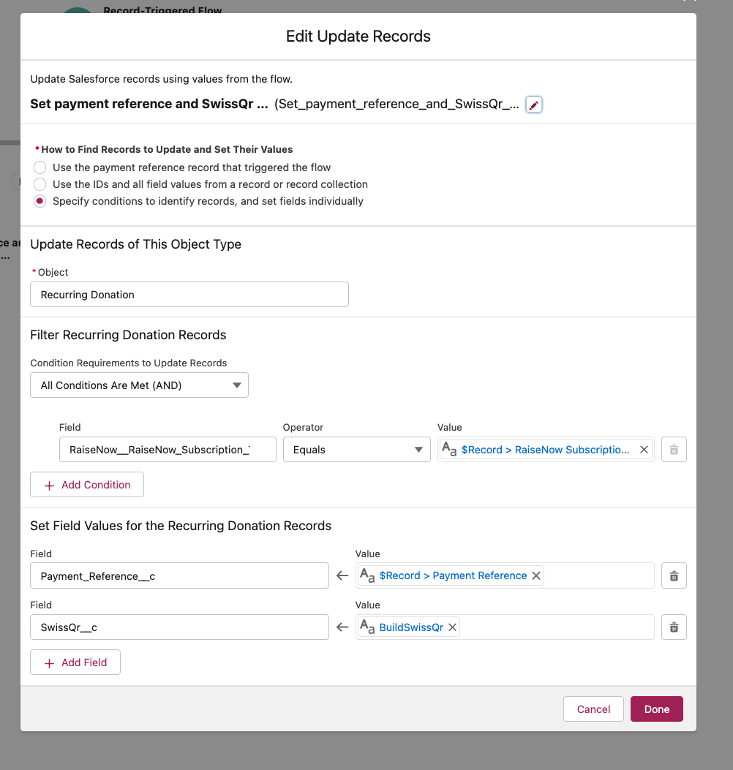733x770 pixels.
Task: Open the Equals operator dropdown
Action: 357,449
